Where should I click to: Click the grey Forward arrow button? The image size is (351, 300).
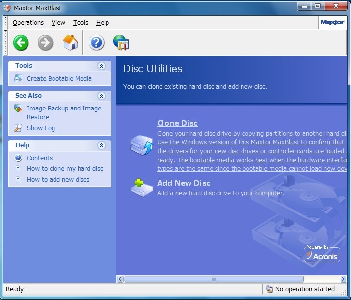point(46,43)
